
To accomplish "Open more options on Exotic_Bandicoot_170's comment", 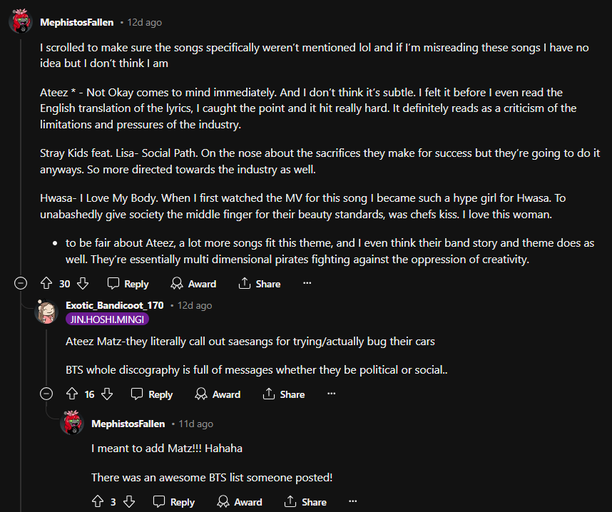I will pos(331,394).
